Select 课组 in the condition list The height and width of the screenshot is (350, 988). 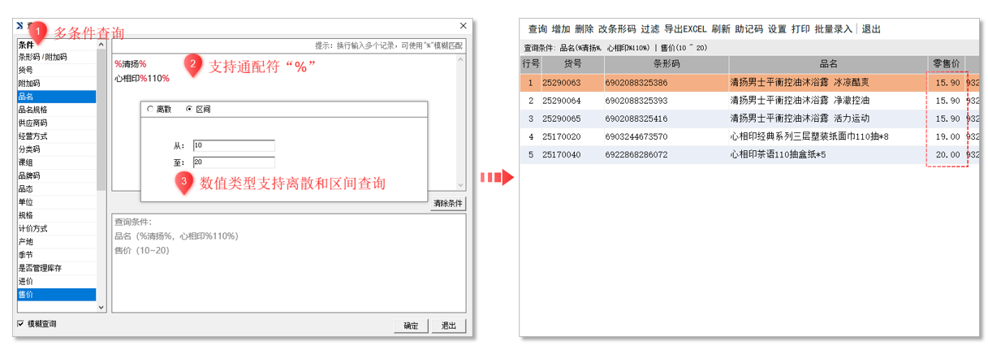tap(56, 162)
